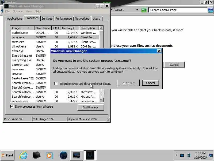Image resolution: width=214 pixels, height=161 pixels.
Task: Select SearchProtoco... row owned by UserA
Action: 55,97
